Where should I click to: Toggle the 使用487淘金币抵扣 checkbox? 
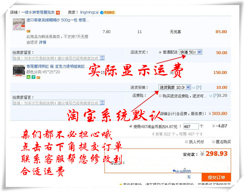[131, 126]
